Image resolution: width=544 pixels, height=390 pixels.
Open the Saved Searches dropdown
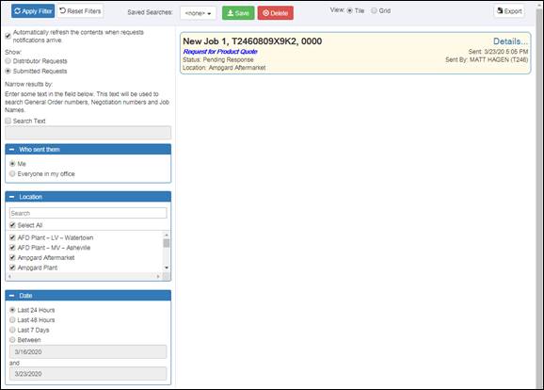(198, 13)
